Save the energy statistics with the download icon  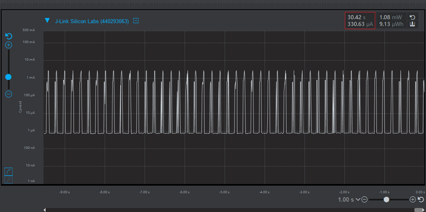tap(412, 24)
